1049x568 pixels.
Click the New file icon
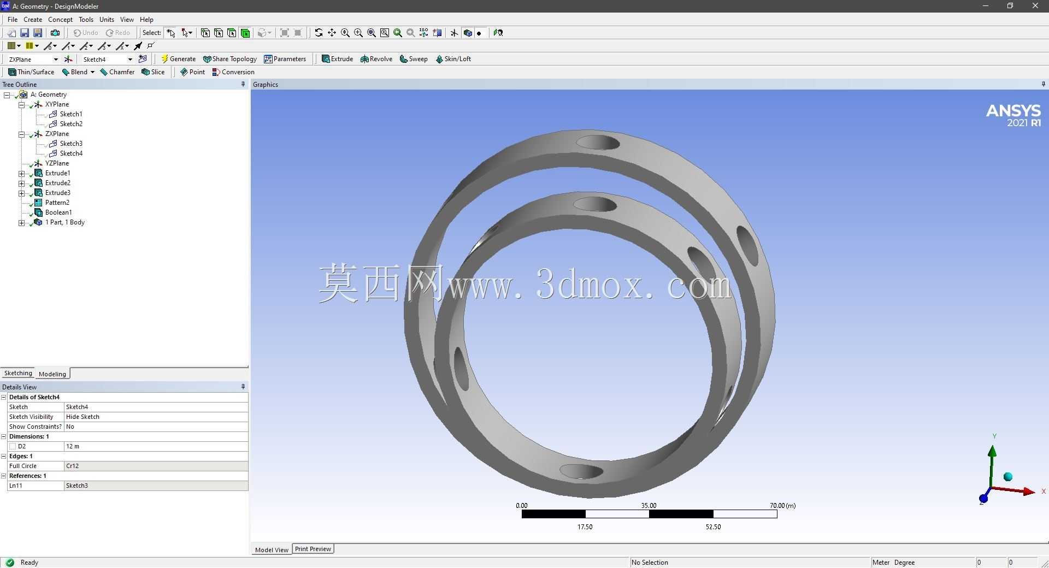pyautogui.click(x=11, y=33)
